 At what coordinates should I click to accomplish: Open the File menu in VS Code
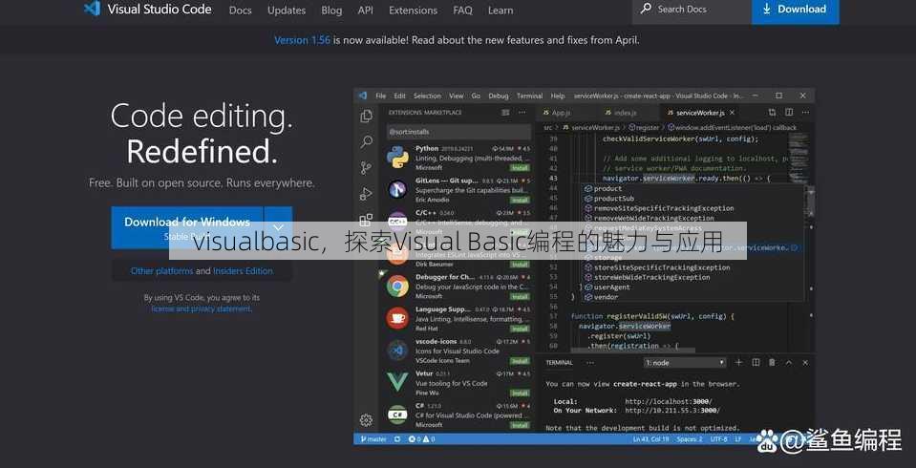(381, 96)
